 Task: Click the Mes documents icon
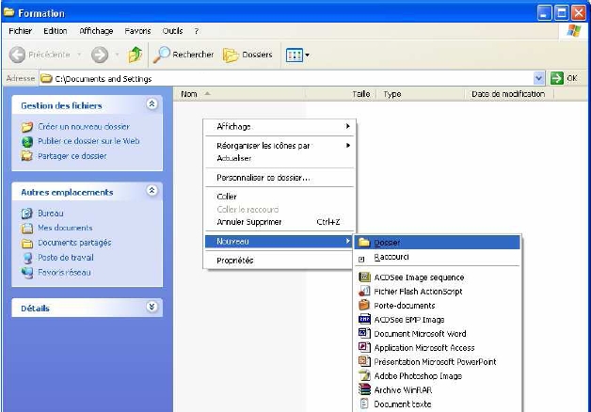pos(27,229)
